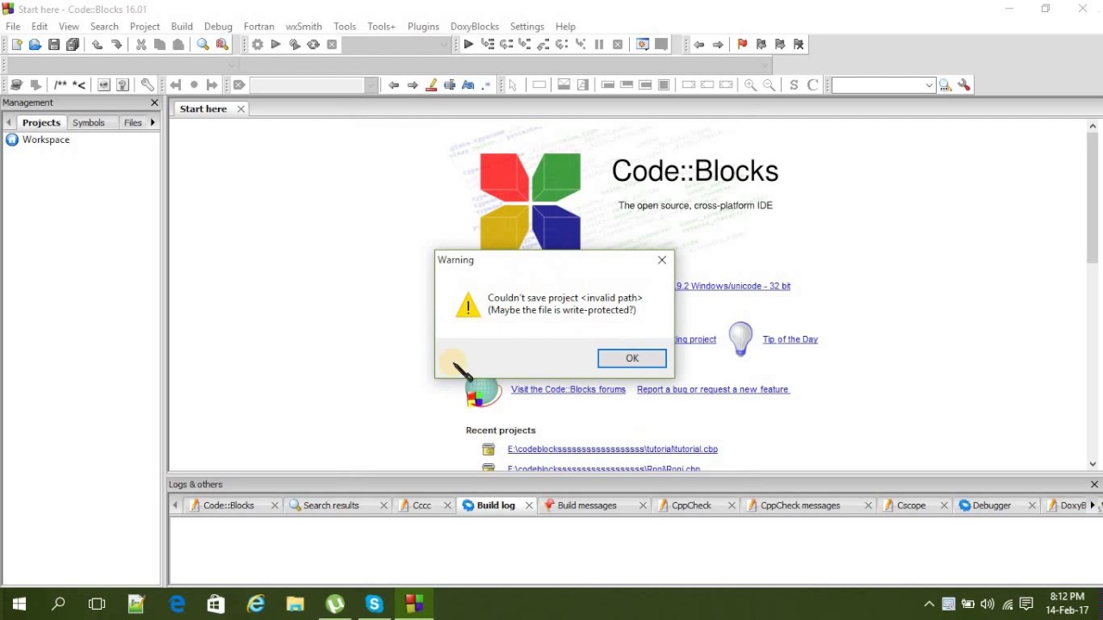The image size is (1103, 620).
Task: Select the Debugger log tab
Action: click(x=992, y=505)
